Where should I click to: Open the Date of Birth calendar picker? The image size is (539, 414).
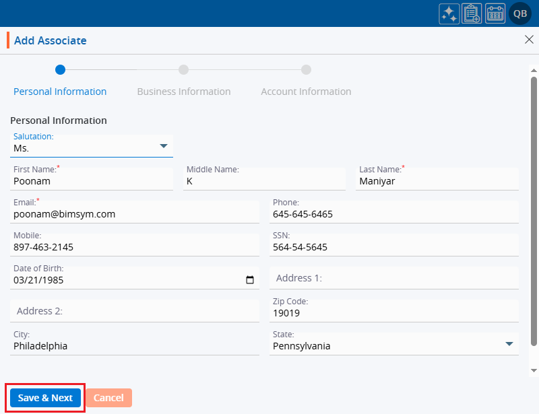250,281
